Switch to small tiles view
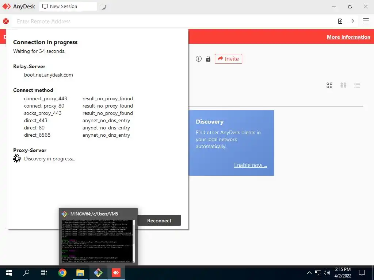374x280 pixels. tap(343, 85)
